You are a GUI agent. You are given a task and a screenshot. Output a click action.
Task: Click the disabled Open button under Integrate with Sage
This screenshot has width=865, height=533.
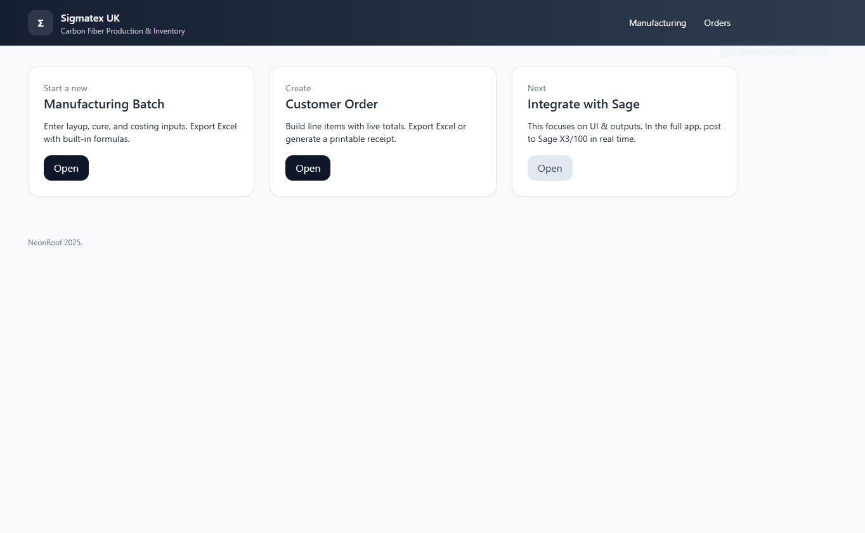(x=549, y=168)
